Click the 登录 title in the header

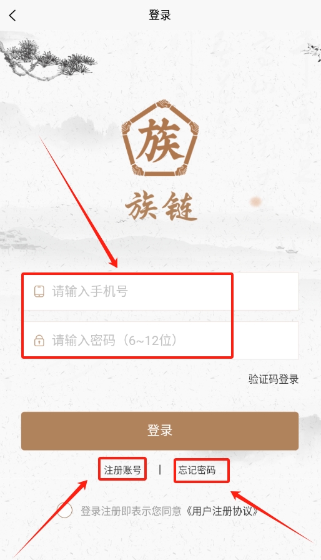coord(160,16)
